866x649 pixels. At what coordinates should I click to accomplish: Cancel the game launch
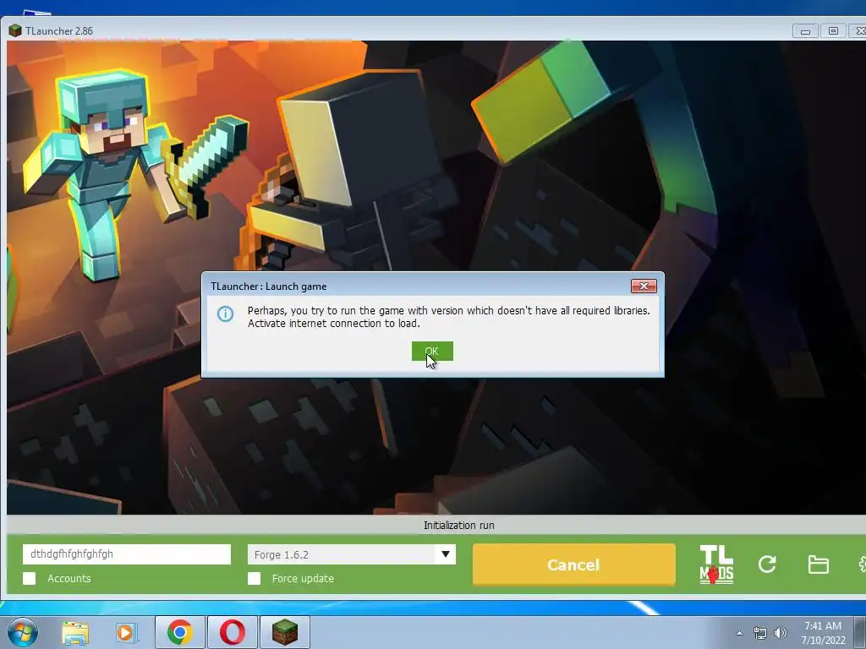[574, 564]
